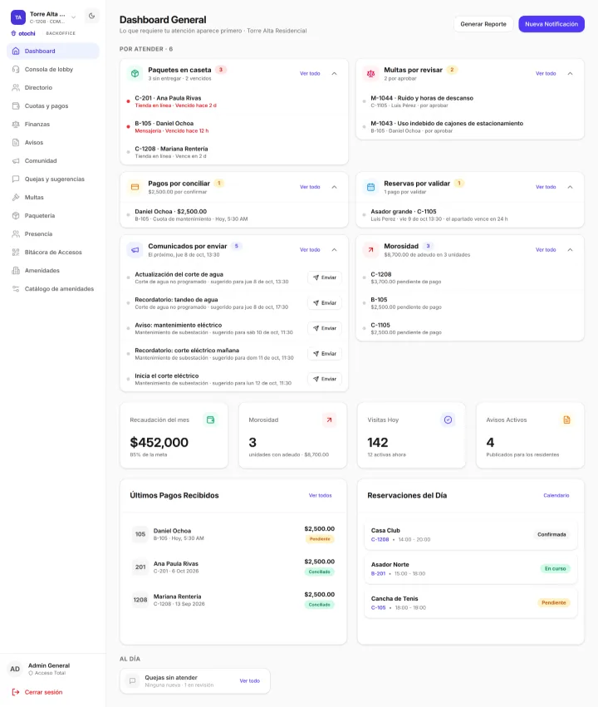Click the Pendiente badge on Cancha de Tenis
The height and width of the screenshot is (707, 598).
pyautogui.click(x=553, y=603)
